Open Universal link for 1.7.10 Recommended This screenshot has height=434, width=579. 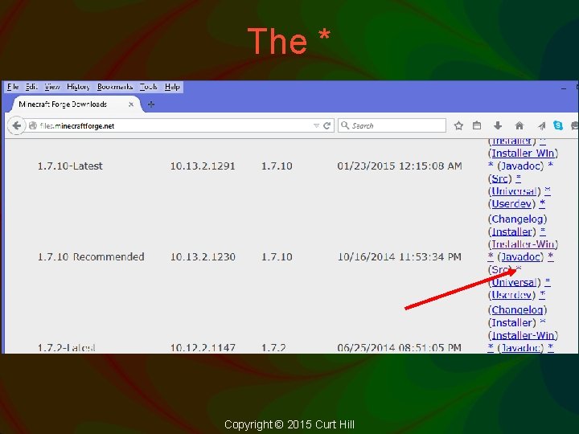pyautogui.click(x=514, y=282)
